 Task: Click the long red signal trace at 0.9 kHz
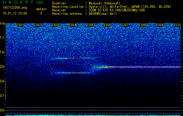click(x=143, y=67)
